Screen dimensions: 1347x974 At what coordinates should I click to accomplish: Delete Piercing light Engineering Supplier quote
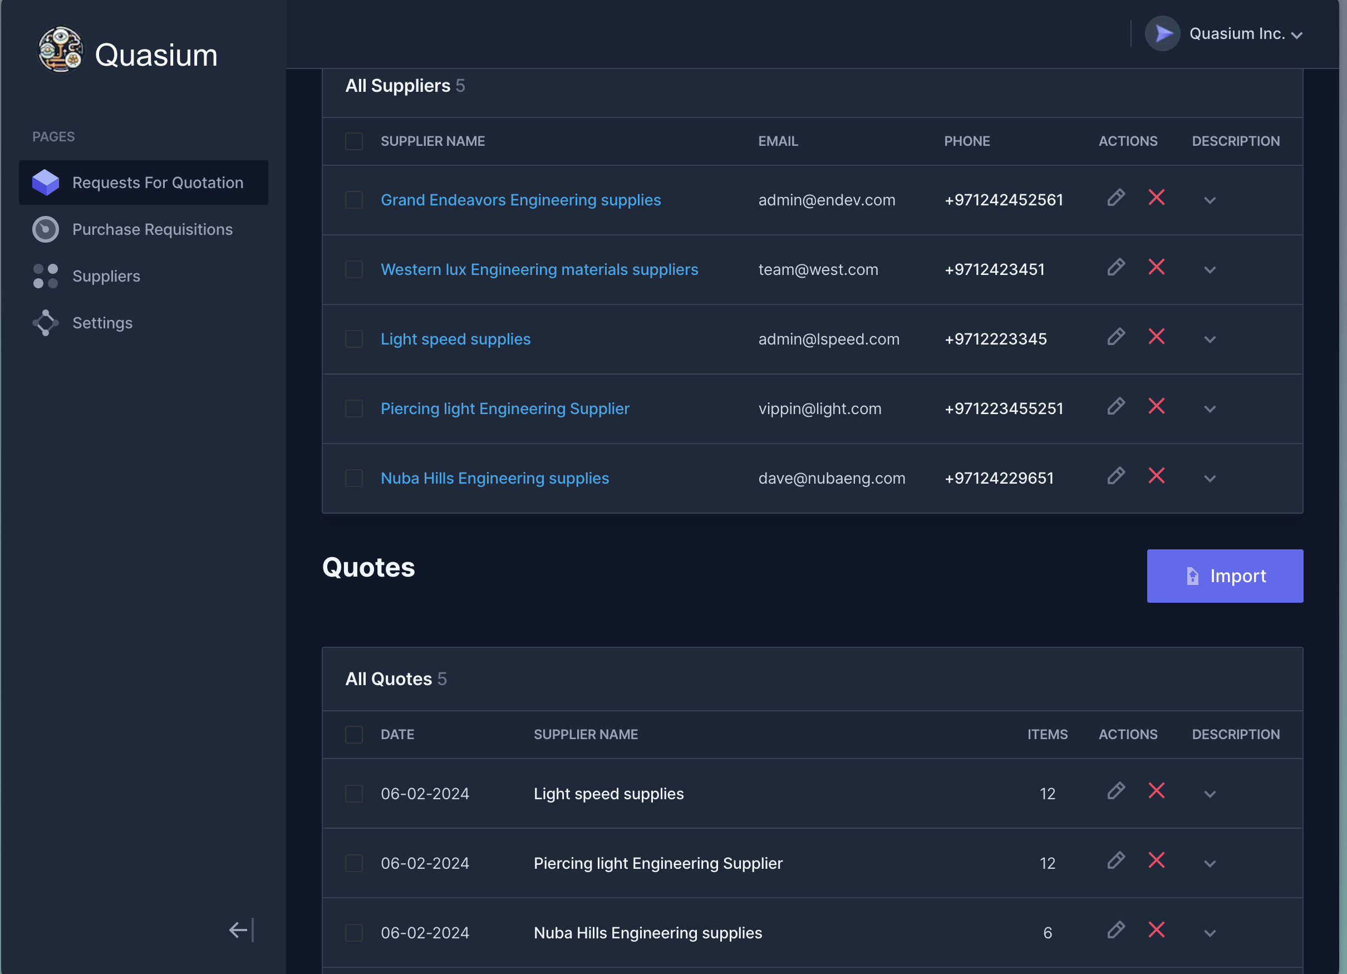1156,860
